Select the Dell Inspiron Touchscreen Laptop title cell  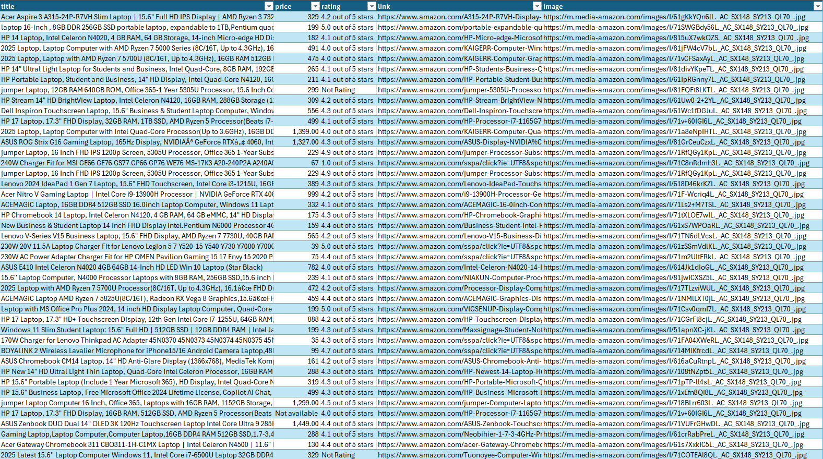click(137, 111)
